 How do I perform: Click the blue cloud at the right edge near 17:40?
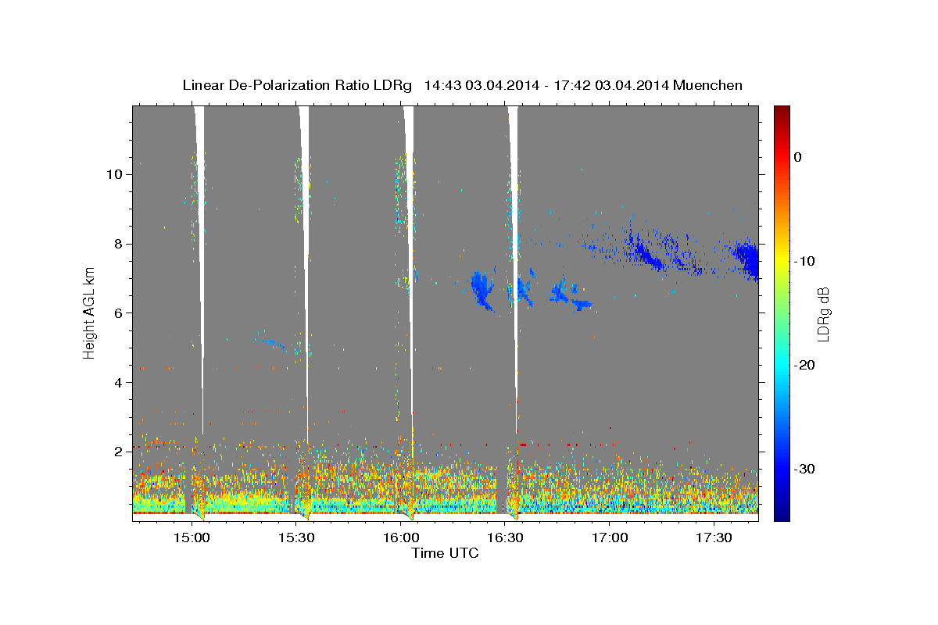748,259
